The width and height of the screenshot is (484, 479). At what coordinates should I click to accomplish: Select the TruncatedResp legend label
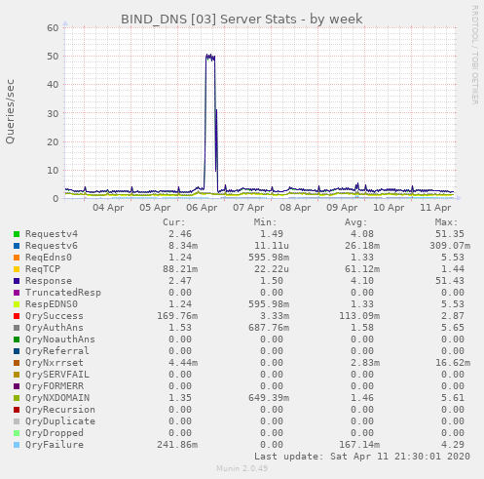point(63,293)
